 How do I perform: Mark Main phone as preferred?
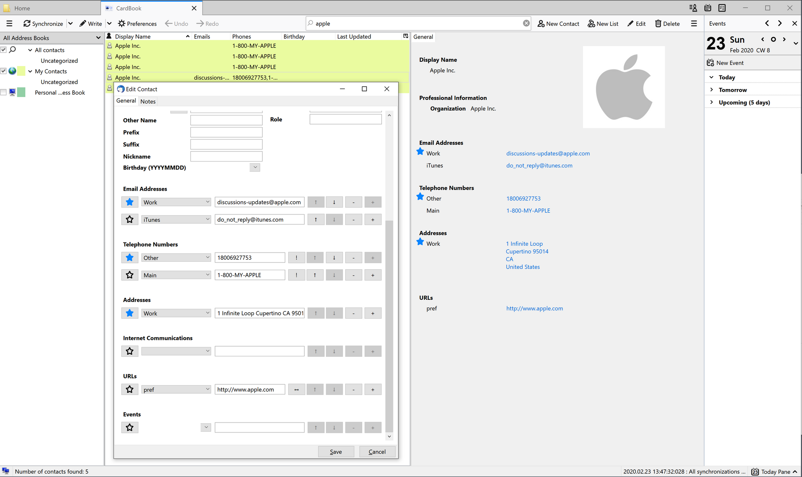pos(130,275)
